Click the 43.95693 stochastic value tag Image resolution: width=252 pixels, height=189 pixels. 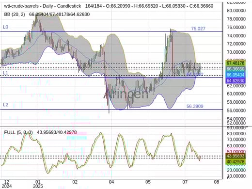[236, 156]
